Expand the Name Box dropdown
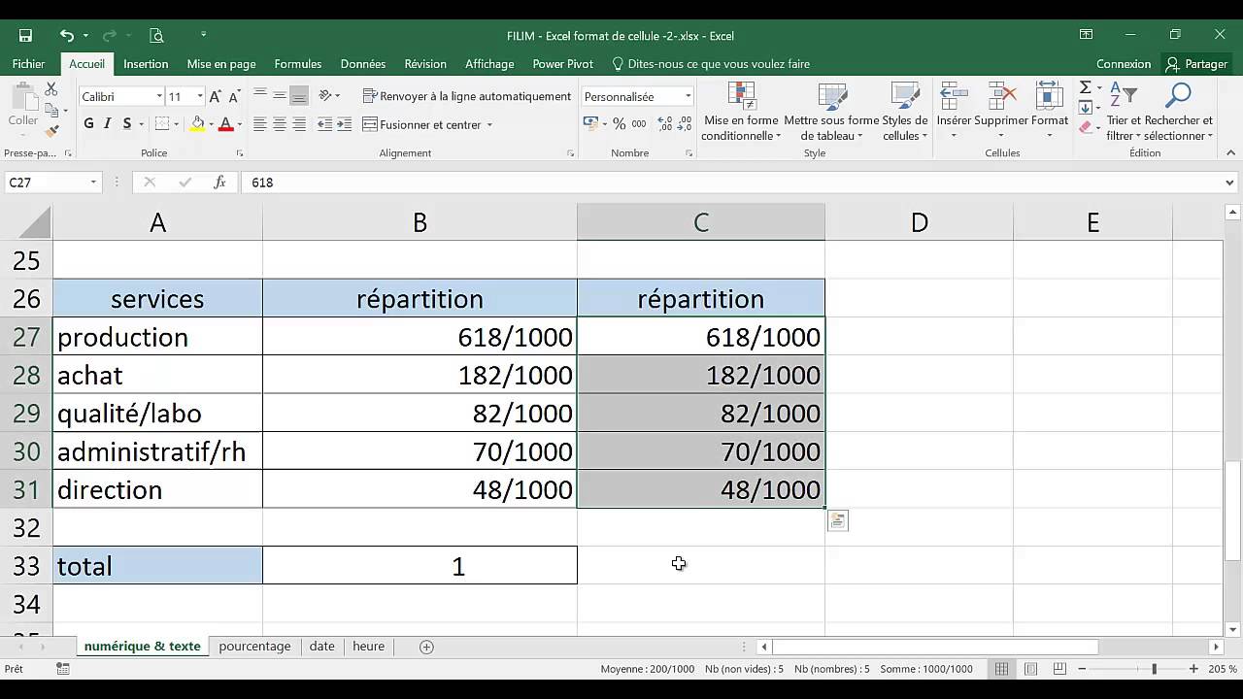 pyautogui.click(x=93, y=182)
